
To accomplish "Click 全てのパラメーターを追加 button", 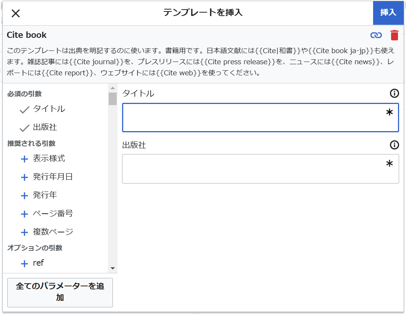I will (x=60, y=292).
